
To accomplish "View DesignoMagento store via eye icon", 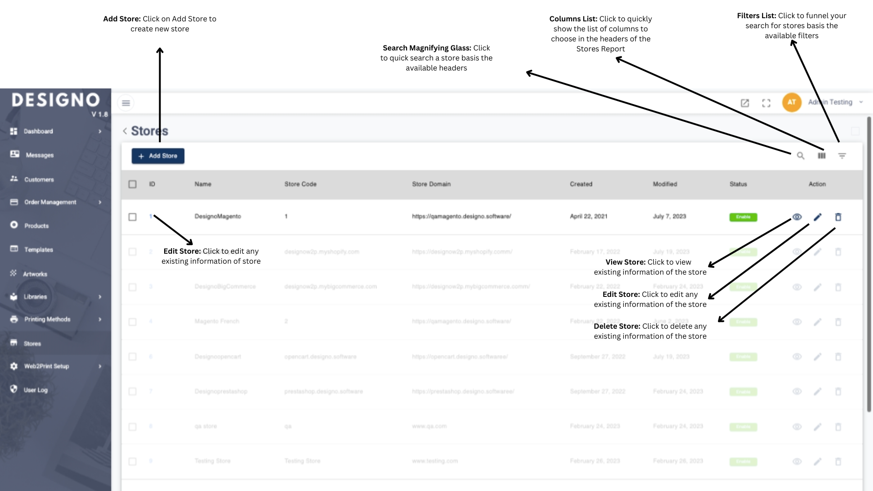I will click(797, 217).
